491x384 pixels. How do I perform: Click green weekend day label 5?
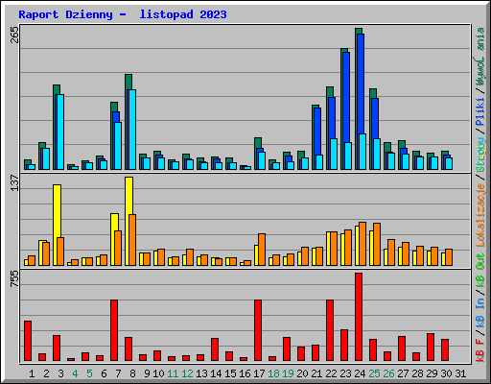coord(89,373)
